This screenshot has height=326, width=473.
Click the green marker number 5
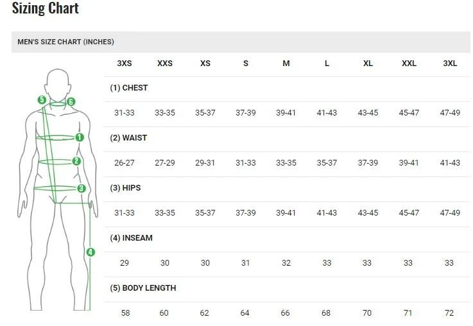coord(42,99)
